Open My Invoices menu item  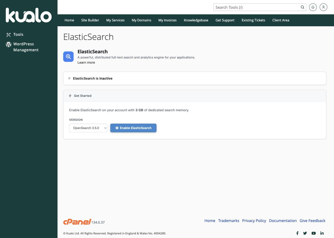[167, 20]
